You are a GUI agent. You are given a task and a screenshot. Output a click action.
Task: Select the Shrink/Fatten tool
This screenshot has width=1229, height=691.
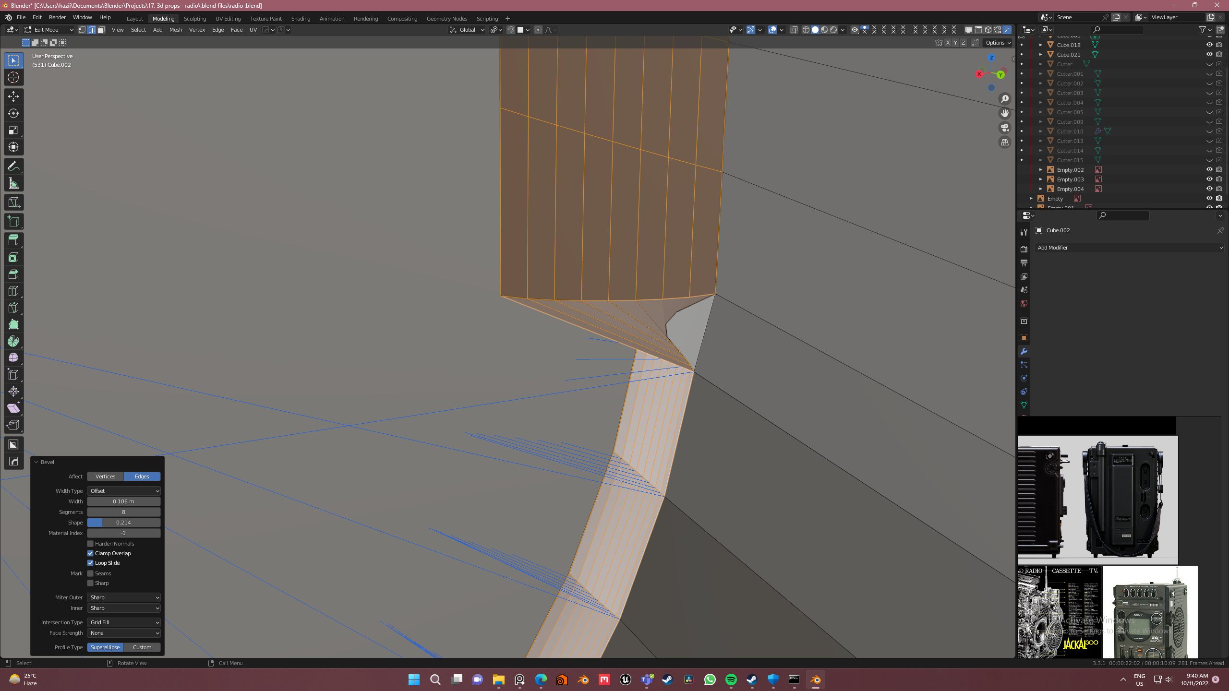[13, 392]
